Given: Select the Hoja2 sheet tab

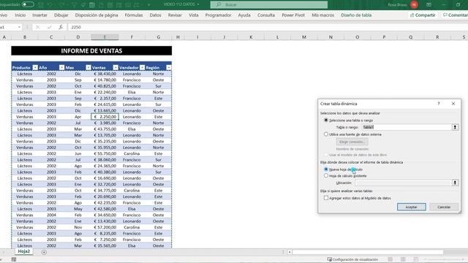Looking at the screenshot, I should [24, 251].
